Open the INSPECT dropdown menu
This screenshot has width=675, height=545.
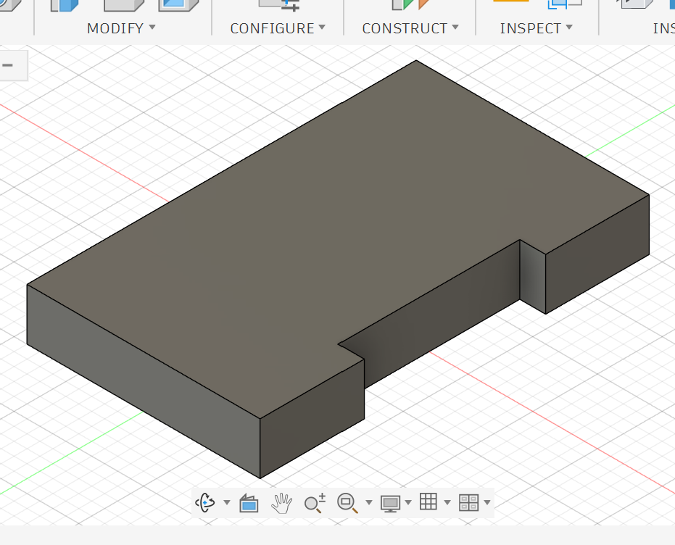(x=536, y=28)
